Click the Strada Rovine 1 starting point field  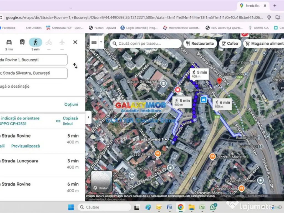pos(33,60)
